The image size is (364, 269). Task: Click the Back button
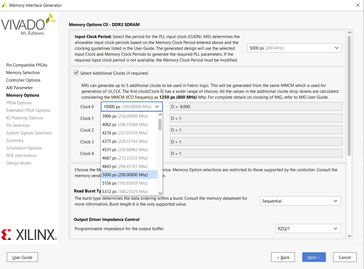283,257
